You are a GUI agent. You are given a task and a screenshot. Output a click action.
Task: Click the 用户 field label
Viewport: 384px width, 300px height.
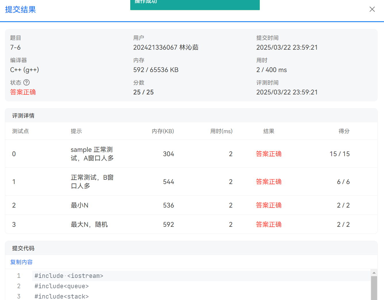(139, 38)
